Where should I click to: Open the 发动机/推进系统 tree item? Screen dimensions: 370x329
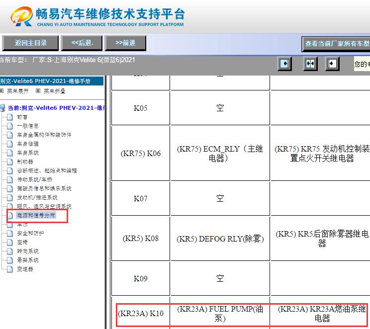[x=37, y=198]
